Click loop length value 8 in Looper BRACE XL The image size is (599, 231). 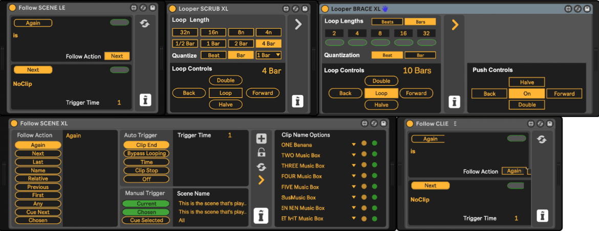coord(380,34)
